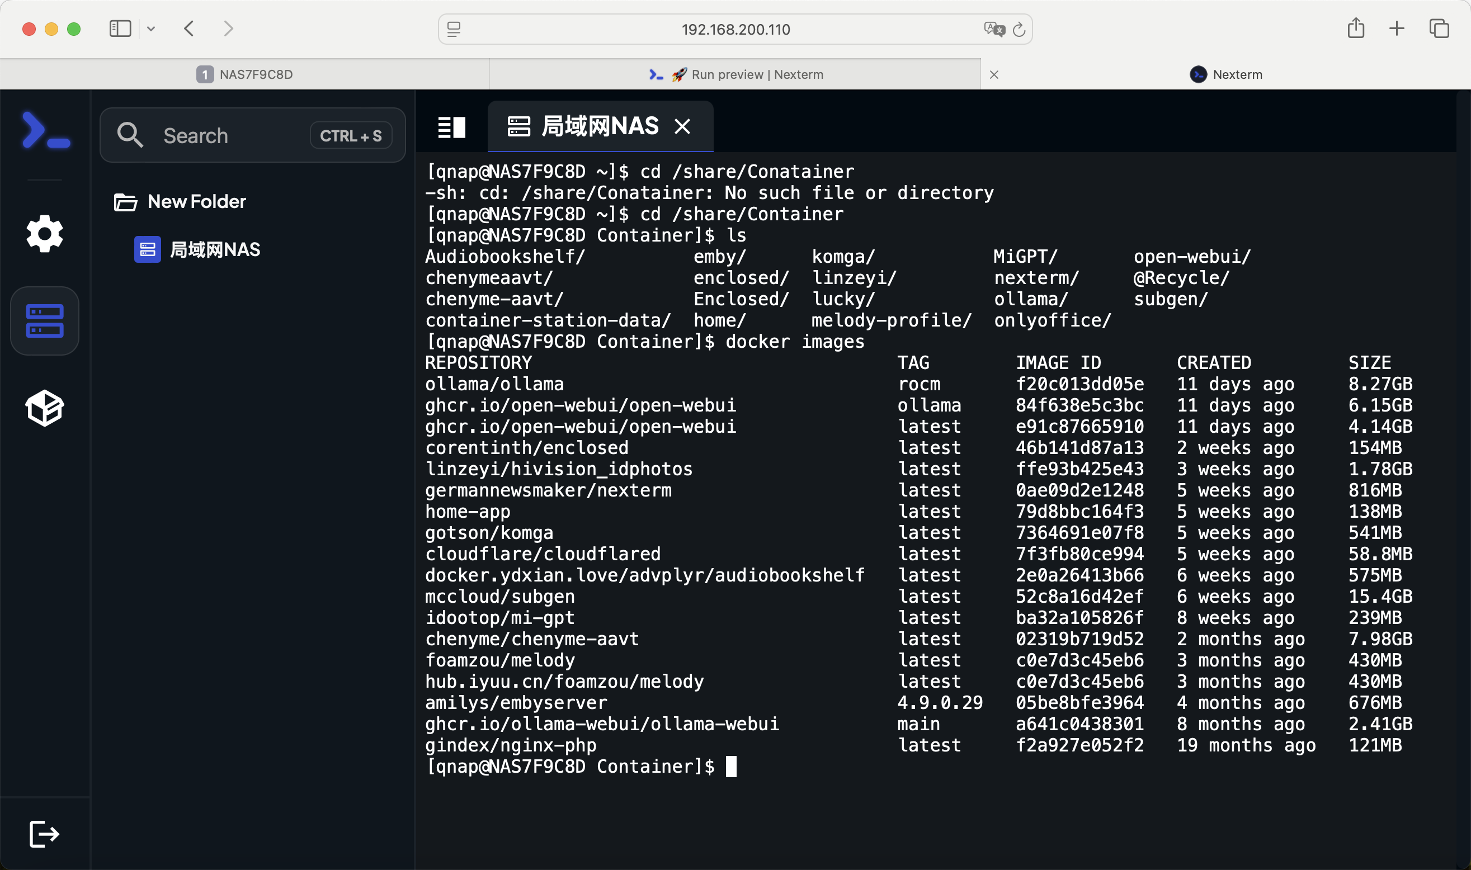Screen dimensions: 1471x870
Task: Click the 192.168.200.110 address bar
Action: (735, 29)
